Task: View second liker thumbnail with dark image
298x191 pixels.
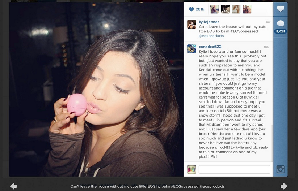Action: pos(225,9)
